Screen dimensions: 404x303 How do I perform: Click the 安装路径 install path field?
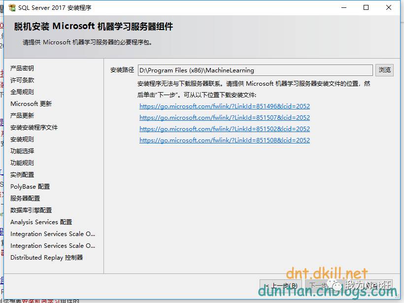point(255,70)
